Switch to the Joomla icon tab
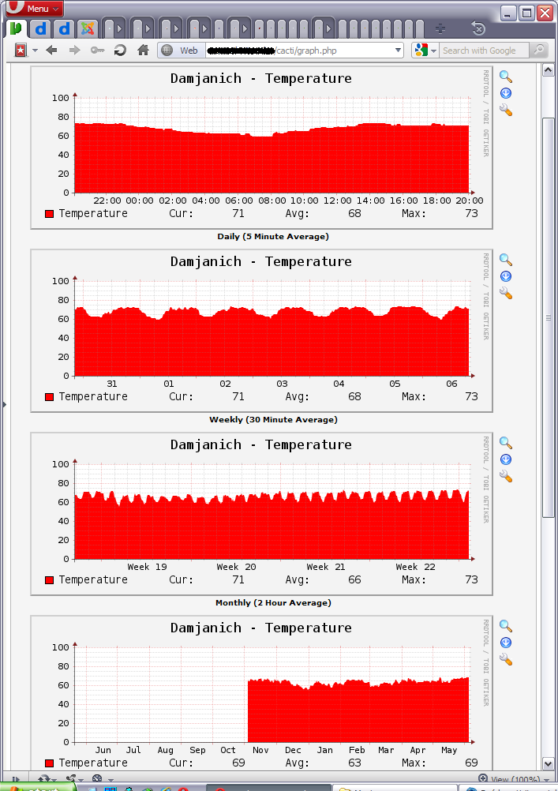 point(88,28)
